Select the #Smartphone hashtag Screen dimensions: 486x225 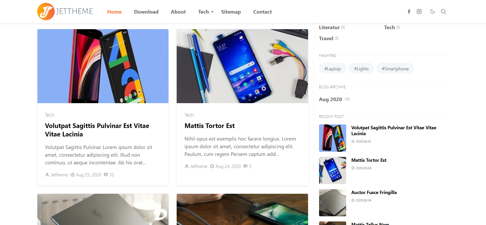(x=395, y=69)
